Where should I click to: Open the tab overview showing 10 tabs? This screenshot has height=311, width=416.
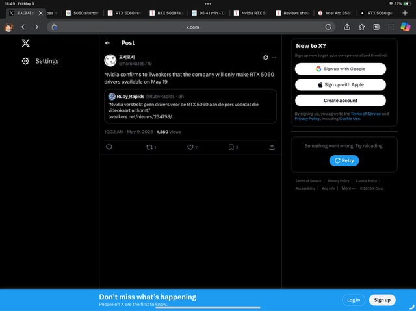point(376,27)
